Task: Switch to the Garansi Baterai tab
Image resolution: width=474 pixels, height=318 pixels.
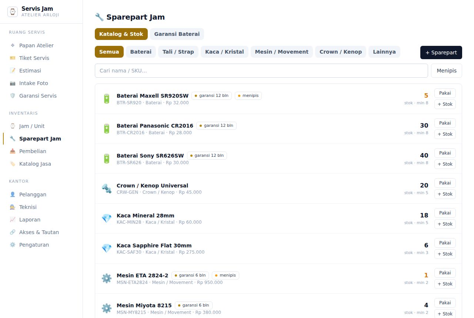Action: (177, 34)
